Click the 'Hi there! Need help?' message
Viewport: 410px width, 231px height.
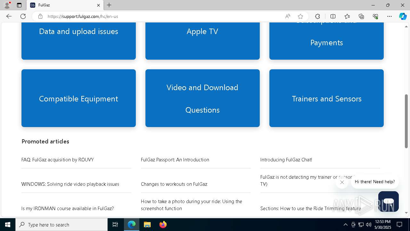pyautogui.click(x=375, y=182)
